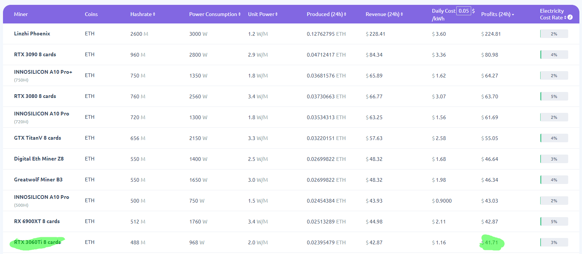Screen dimensions: 582x254
Task: Click the Power Consumption sort arrows
Action: (240, 15)
